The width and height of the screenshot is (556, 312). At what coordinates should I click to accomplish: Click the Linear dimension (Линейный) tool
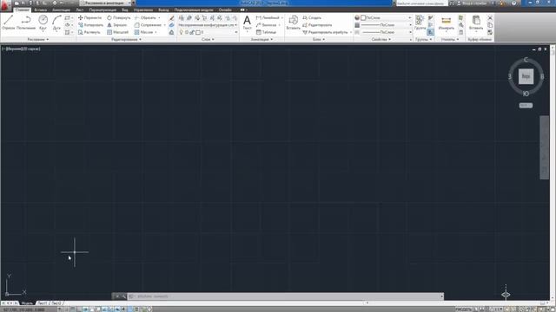[x=268, y=17]
